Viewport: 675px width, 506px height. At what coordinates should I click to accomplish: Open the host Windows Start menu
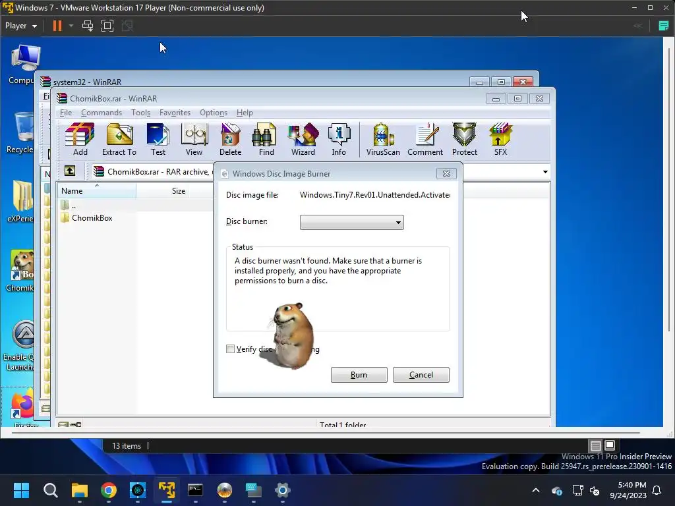(21, 490)
